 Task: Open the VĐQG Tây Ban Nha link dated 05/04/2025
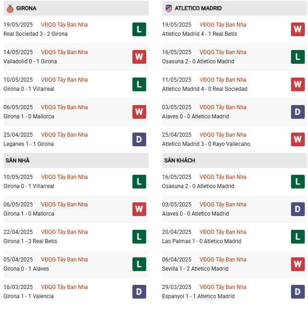(x=64, y=260)
